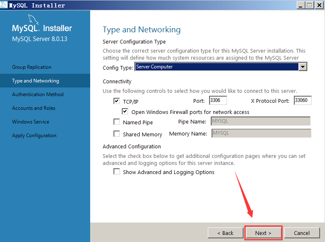
Task: Enable the Named Pipe checkbox
Action: 116,122
